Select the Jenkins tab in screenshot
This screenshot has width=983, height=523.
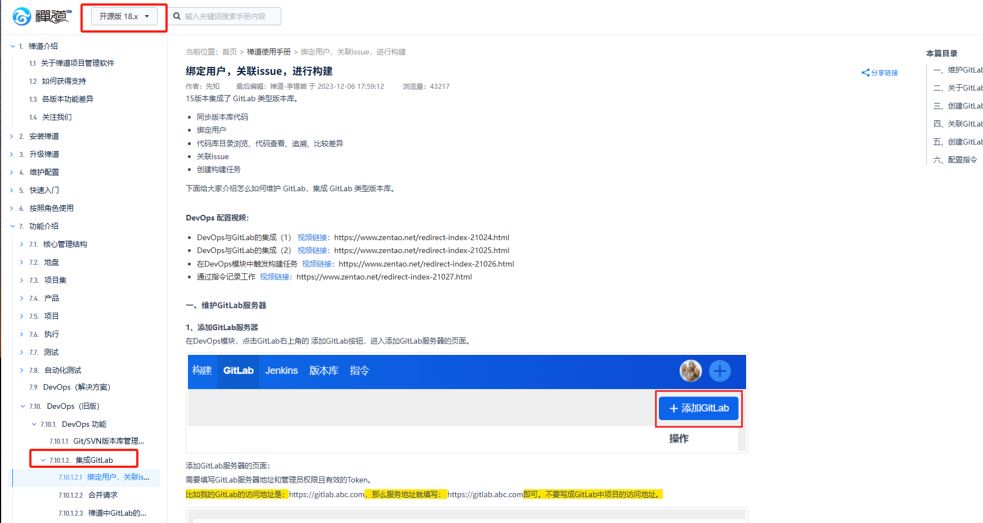tap(281, 371)
